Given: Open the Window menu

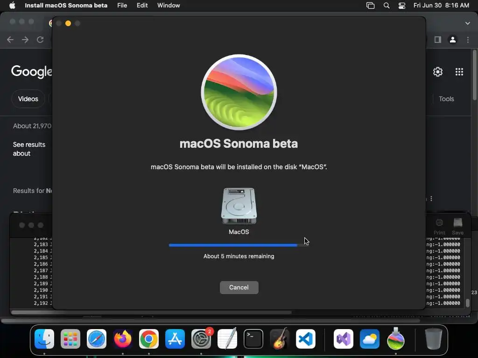Looking at the screenshot, I should [x=169, y=6].
